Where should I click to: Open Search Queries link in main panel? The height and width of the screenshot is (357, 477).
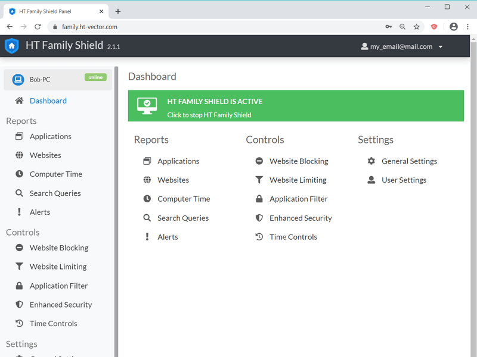[x=183, y=218]
